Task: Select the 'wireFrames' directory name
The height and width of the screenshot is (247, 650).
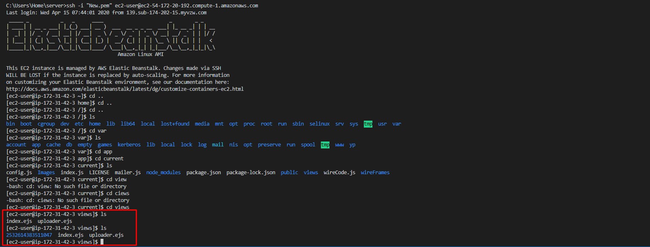Action: click(x=375, y=173)
